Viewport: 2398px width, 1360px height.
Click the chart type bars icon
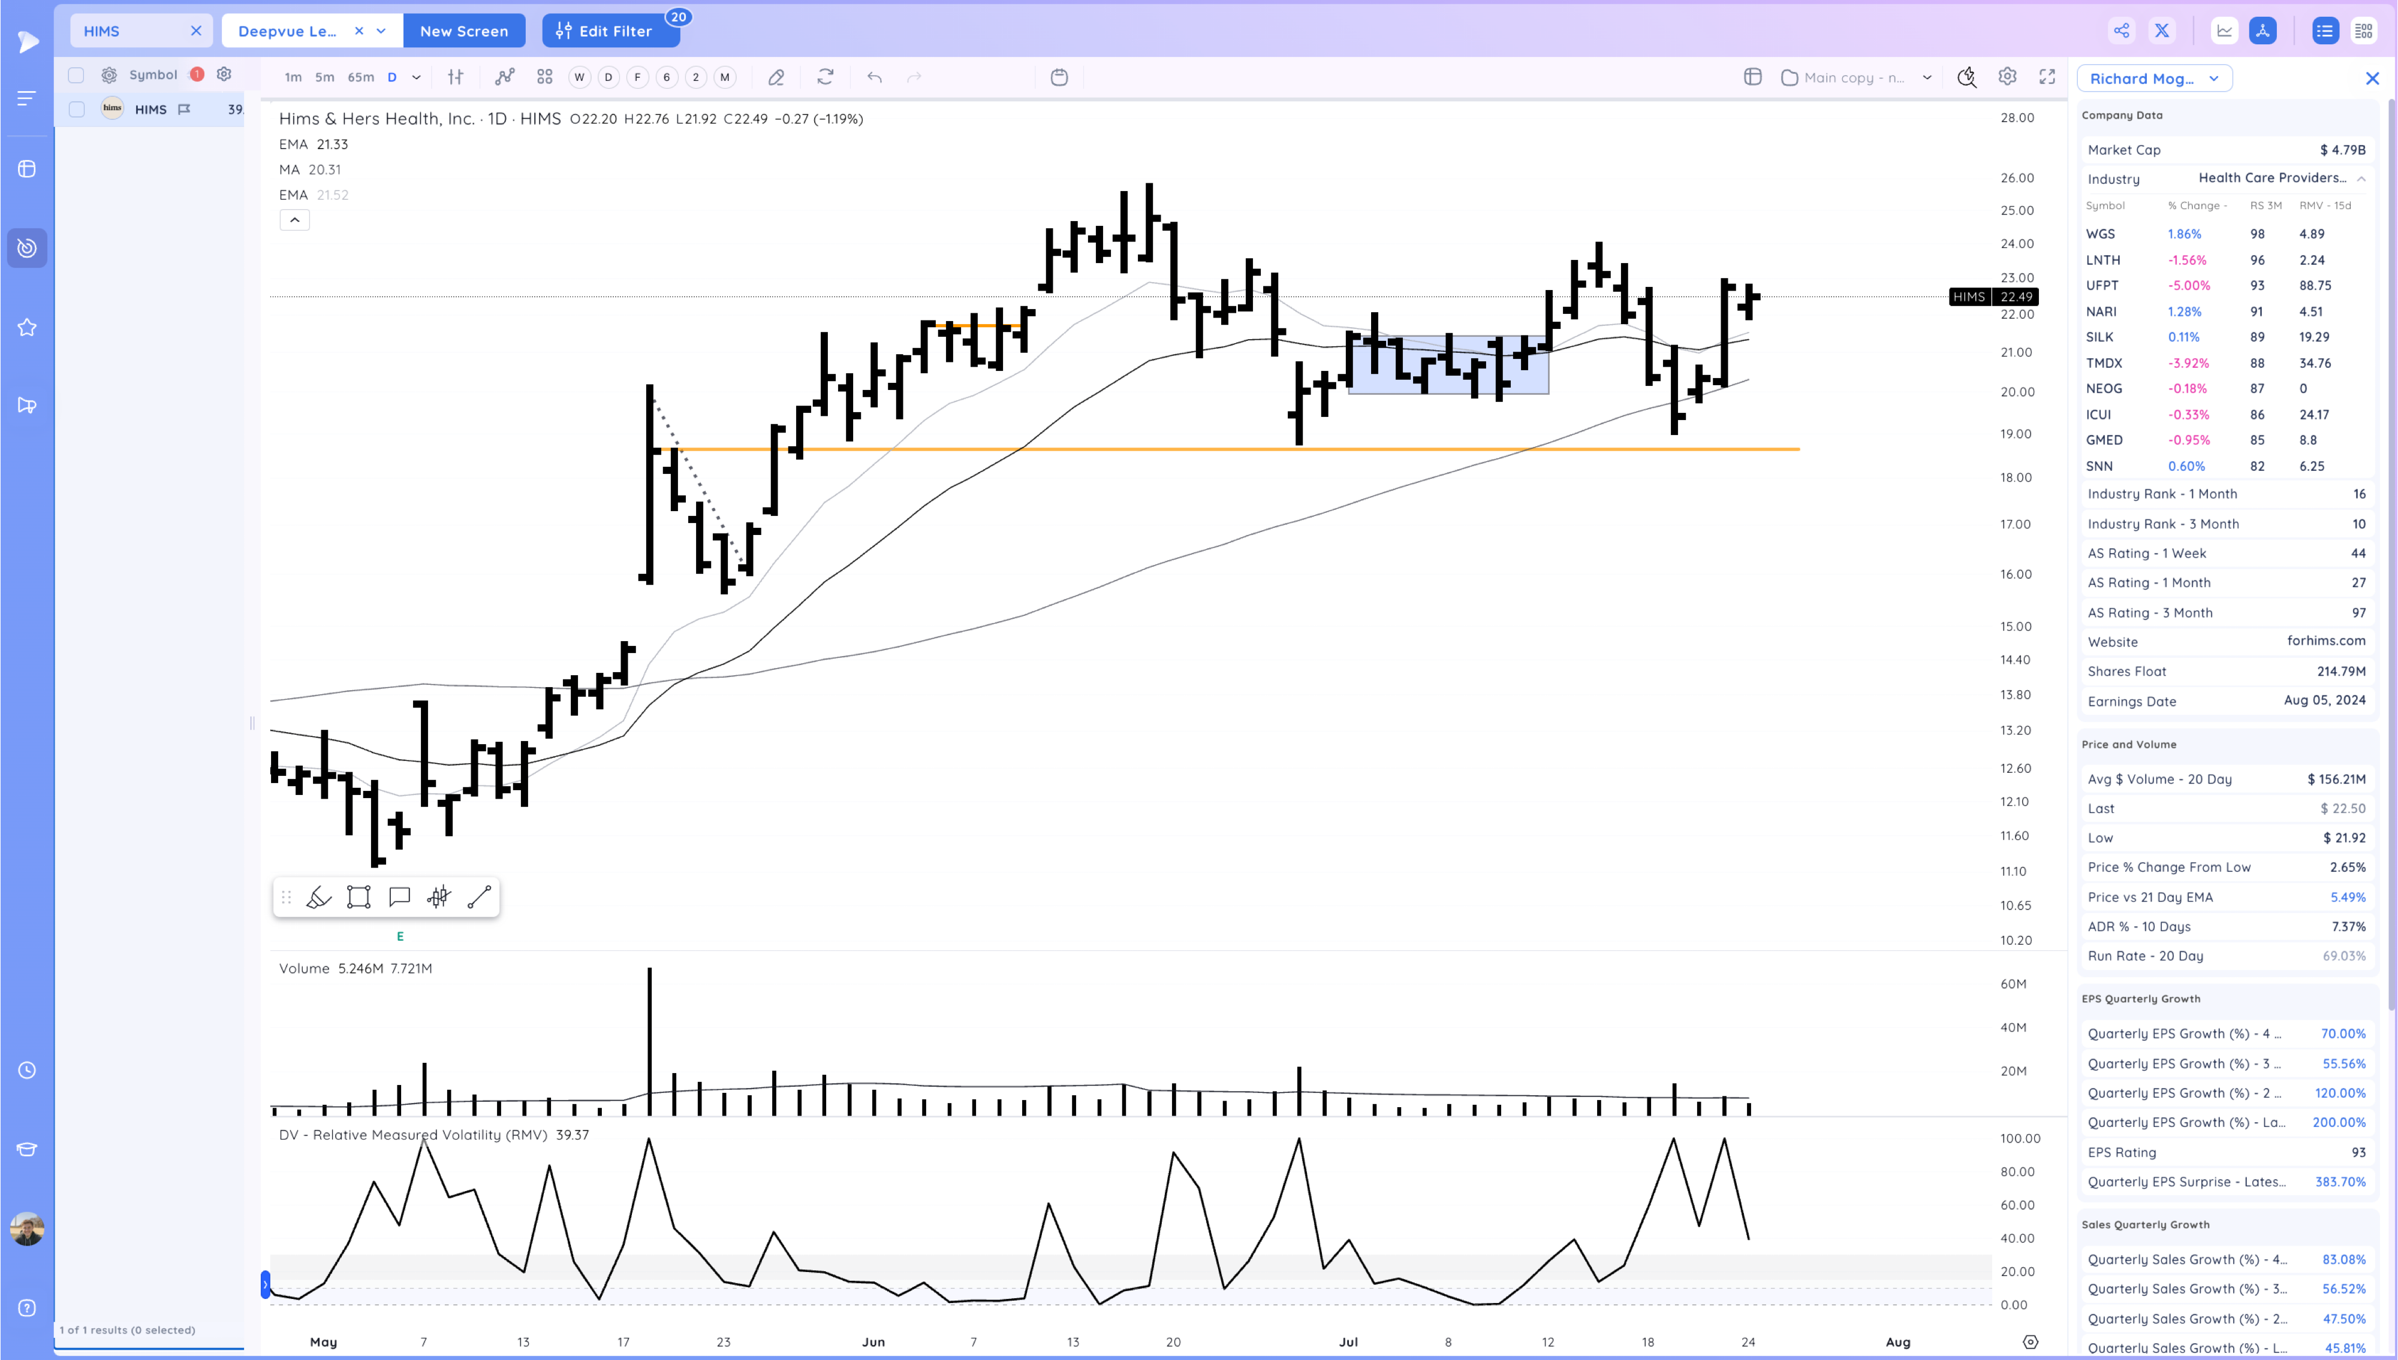pos(455,77)
